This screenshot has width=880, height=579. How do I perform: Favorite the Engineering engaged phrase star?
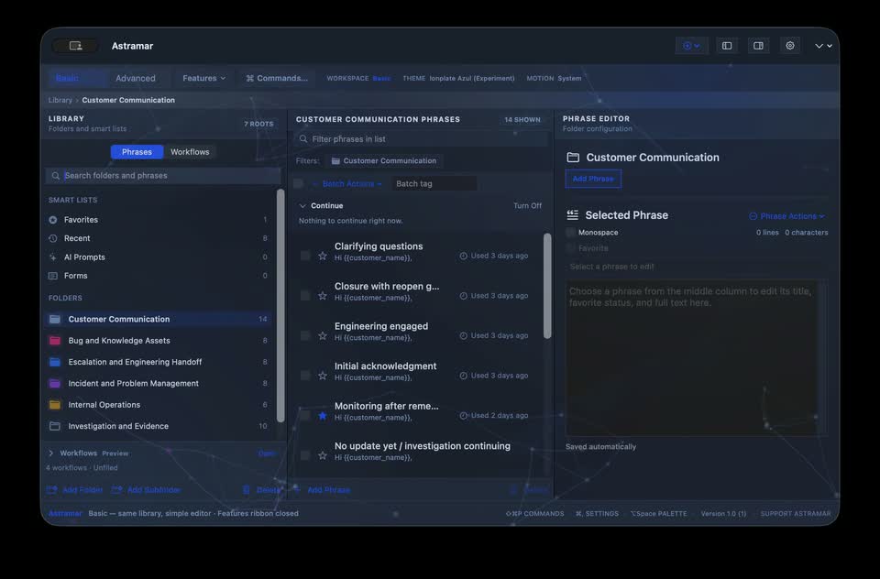coord(323,335)
